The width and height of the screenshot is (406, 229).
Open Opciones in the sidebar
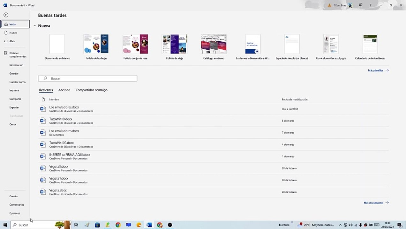pos(15,213)
